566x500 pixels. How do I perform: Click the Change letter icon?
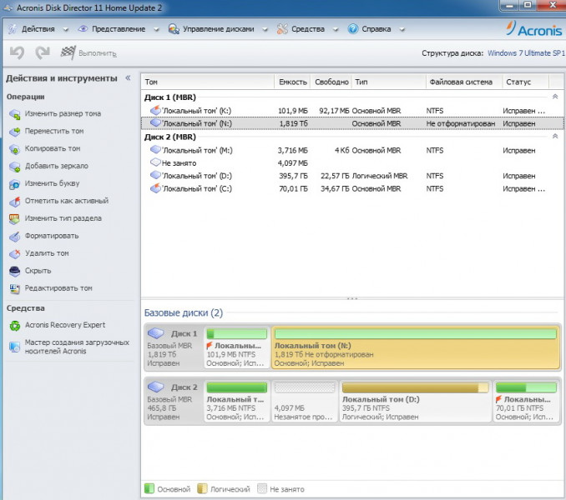click(x=14, y=183)
